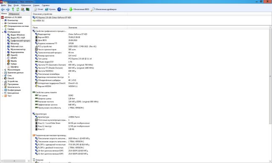The height and width of the screenshot is (163, 272).
Task: Click the Устройства tree icon
Action: pyautogui.click(x=5, y=81)
